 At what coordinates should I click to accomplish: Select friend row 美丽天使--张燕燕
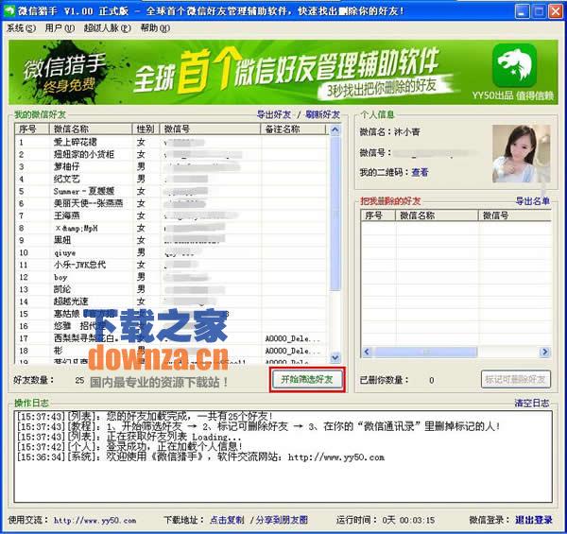tap(171, 203)
